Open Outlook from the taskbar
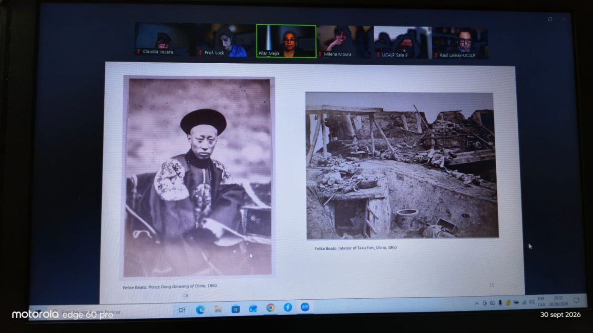The image size is (593, 333). (x=253, y=308)
